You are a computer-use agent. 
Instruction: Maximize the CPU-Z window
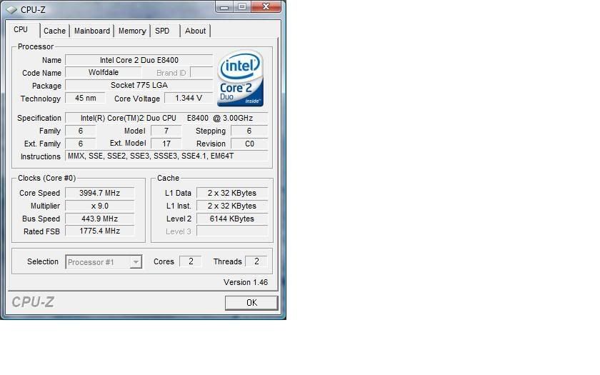click(242, 7)
